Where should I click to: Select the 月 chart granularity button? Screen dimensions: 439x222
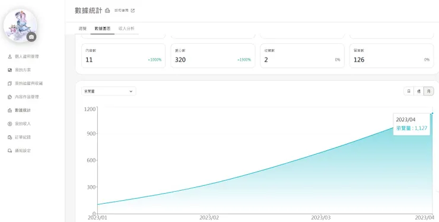coord(429,91)
